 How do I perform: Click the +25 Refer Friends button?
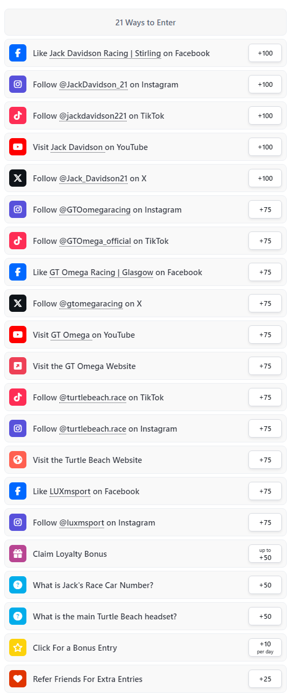point(265,679)
